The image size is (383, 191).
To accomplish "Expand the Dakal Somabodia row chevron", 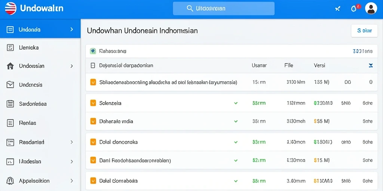I will [x=236, y=181].
